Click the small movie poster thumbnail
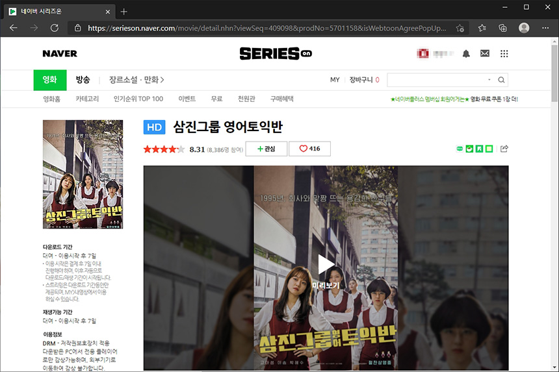This screenshot has height=372, width=559. point(83,175)
